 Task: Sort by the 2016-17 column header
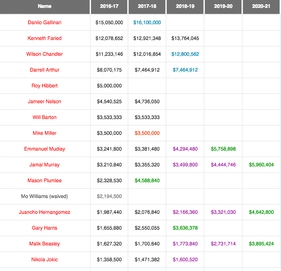(109, 7)
